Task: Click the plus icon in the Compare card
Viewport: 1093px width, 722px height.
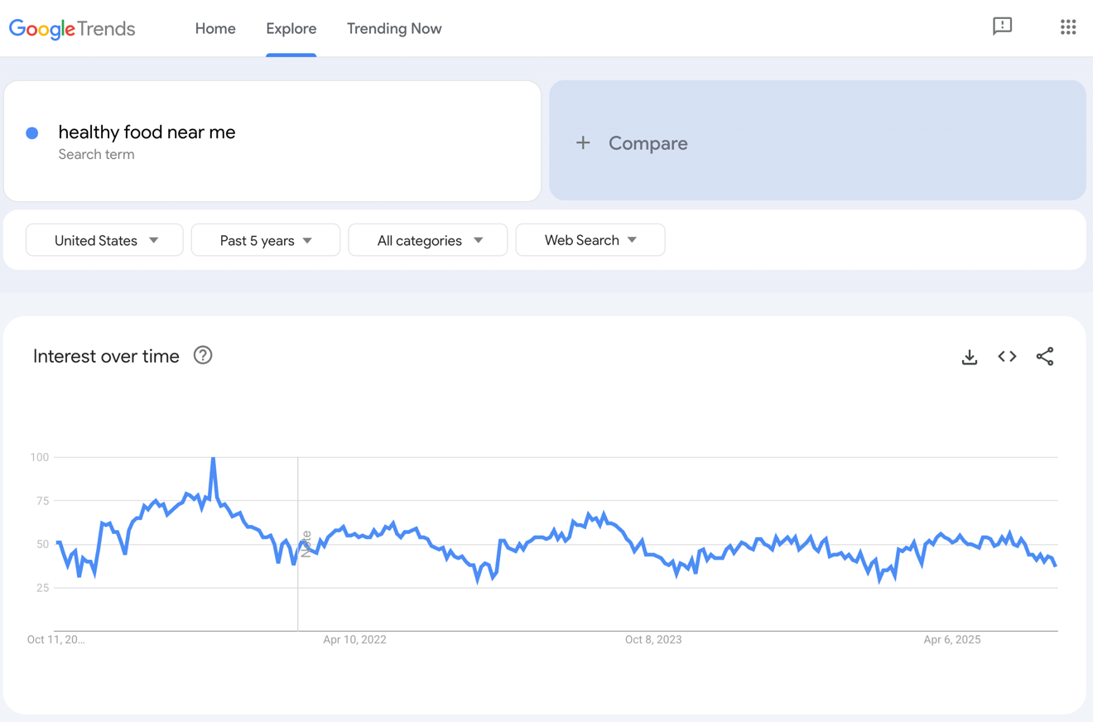Action: (x=583, y=142)
